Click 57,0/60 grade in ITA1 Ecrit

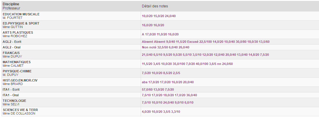147,90
